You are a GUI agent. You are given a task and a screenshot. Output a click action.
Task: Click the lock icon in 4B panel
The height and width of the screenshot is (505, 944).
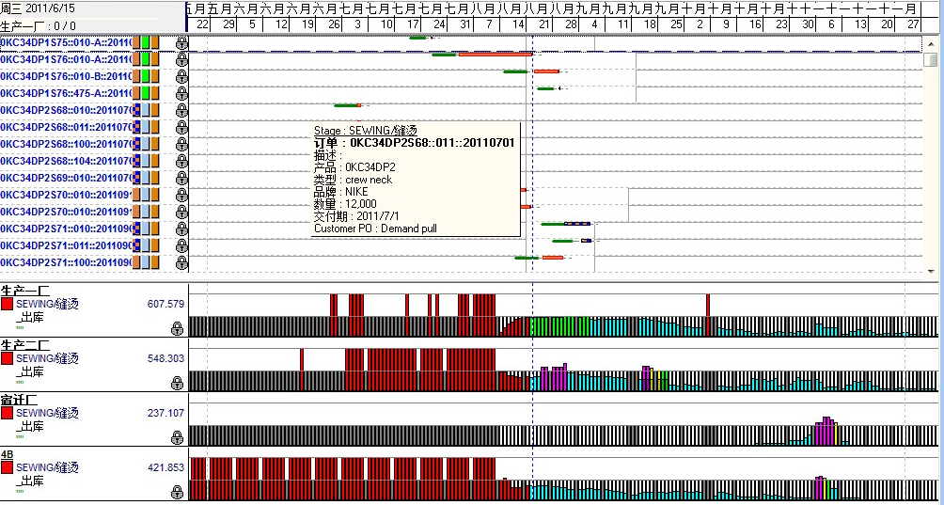[x=177, y=493]
